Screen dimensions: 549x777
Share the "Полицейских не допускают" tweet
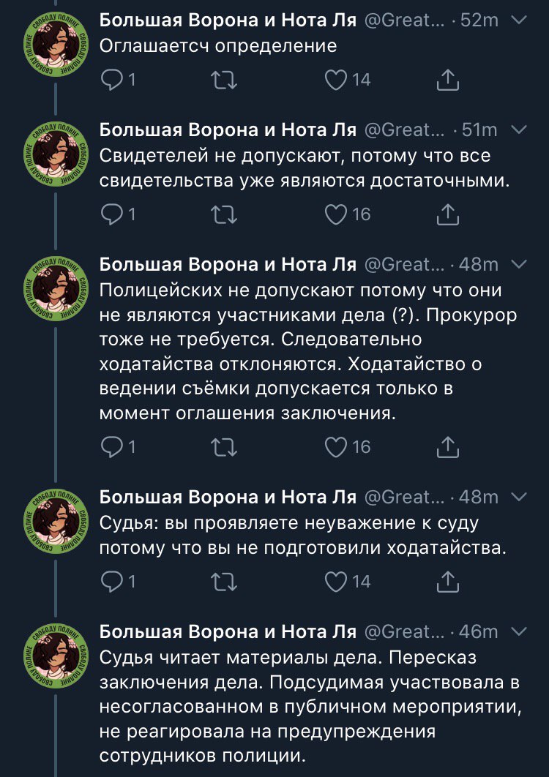(x=447, y=446)
